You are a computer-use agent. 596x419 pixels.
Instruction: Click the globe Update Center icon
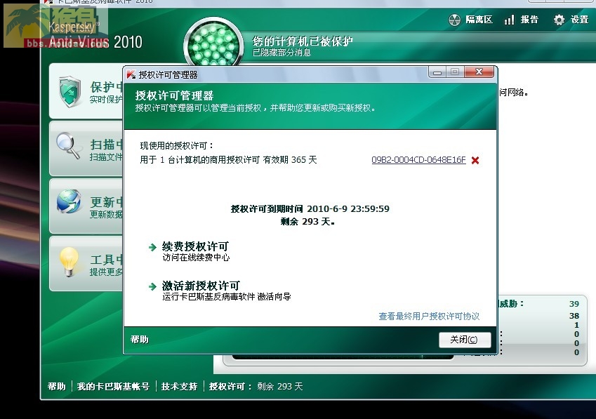[x=69, y=201]
